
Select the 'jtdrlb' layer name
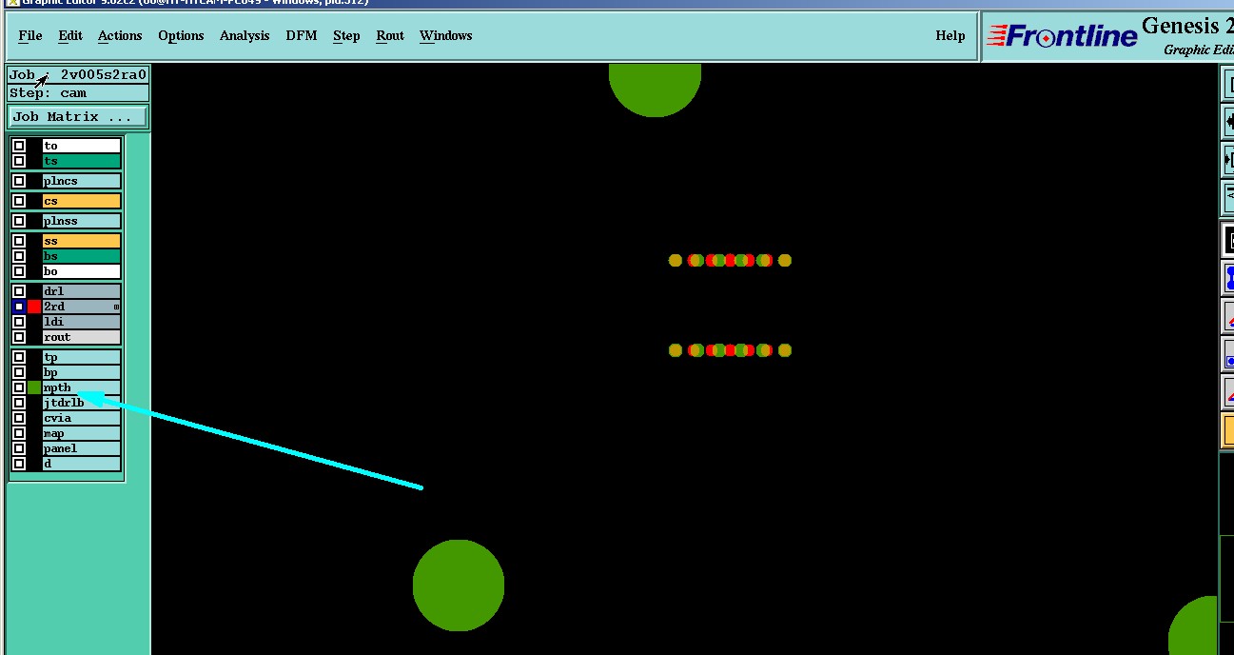pyautogui.click(x=82, y=403)
